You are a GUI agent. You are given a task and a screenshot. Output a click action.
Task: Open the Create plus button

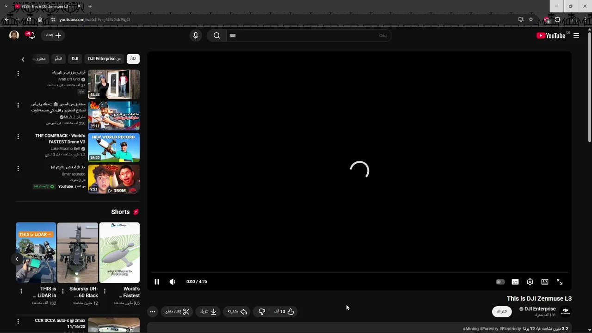point(53,35)
